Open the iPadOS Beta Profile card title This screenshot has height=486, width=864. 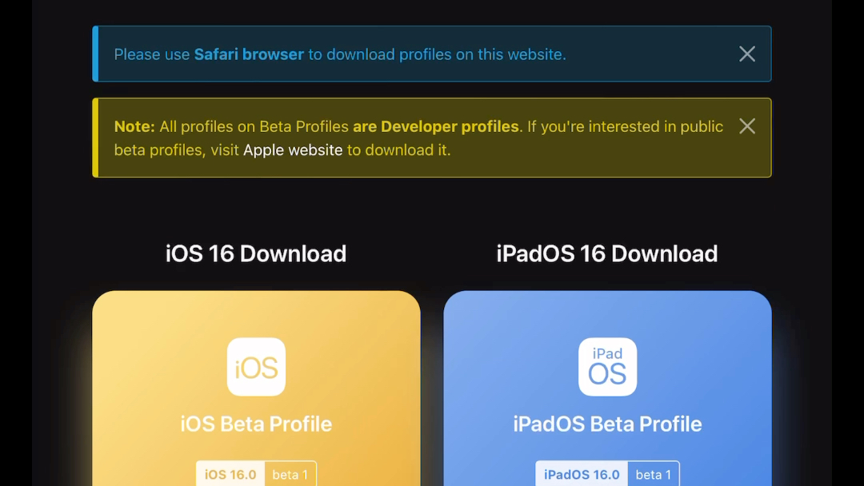[607, 424]
